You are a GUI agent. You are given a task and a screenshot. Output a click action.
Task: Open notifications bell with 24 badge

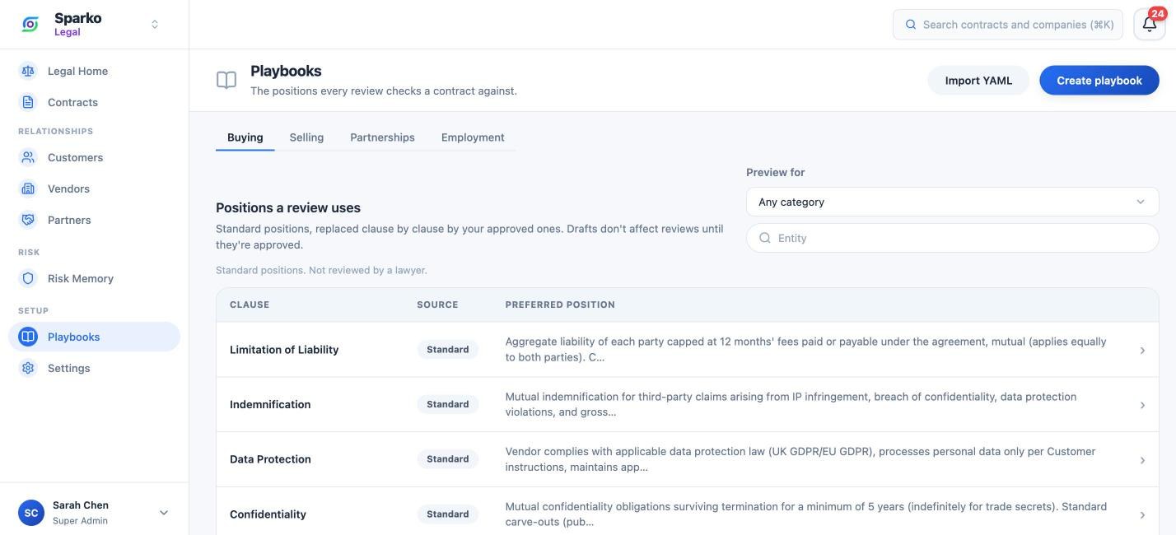click(x=1150, y=24)
